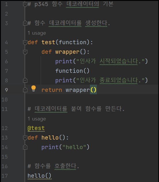Viewport: 159px width, 182px height.
Task: Click the comment '# 데코레이터를 붙여 함수를 만든다.'
Action: click(76, 109)
